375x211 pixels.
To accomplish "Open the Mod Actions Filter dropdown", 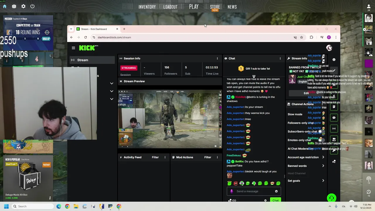I will [208, 157].
